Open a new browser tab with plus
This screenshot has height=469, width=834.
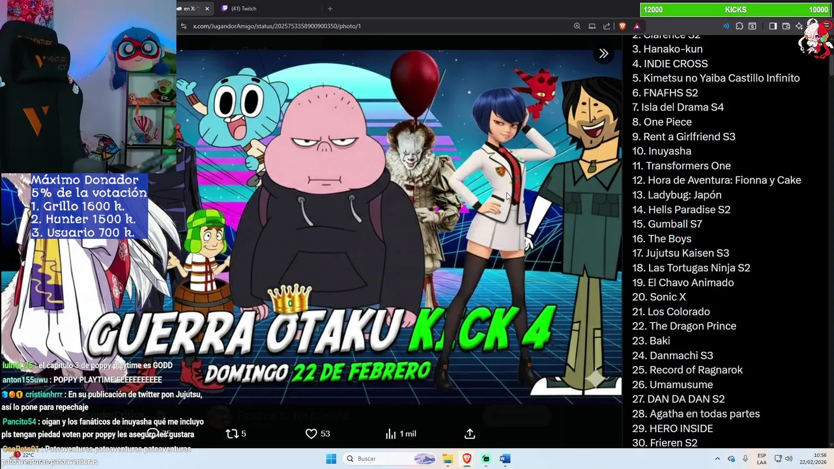(x=330, y=8)
